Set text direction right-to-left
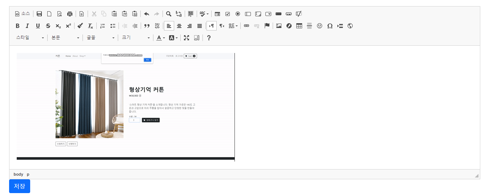This screenshot has width=489, height=196. coord(222,26)
